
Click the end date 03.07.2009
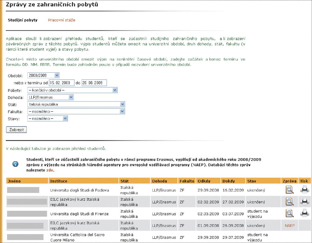tap(233, 214)
